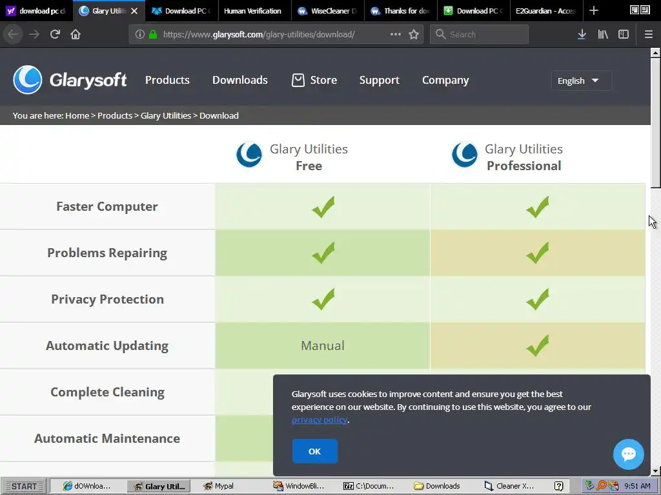
Task: Open the browser downloads arrow
Action: (x=582, y=34)
